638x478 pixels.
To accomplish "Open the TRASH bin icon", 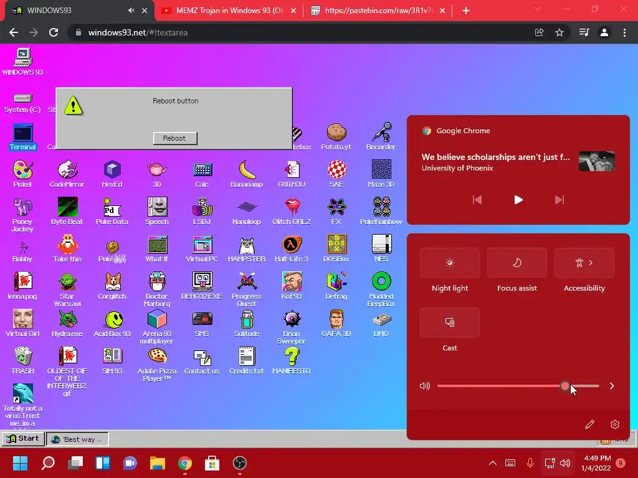I will (22, 360).
